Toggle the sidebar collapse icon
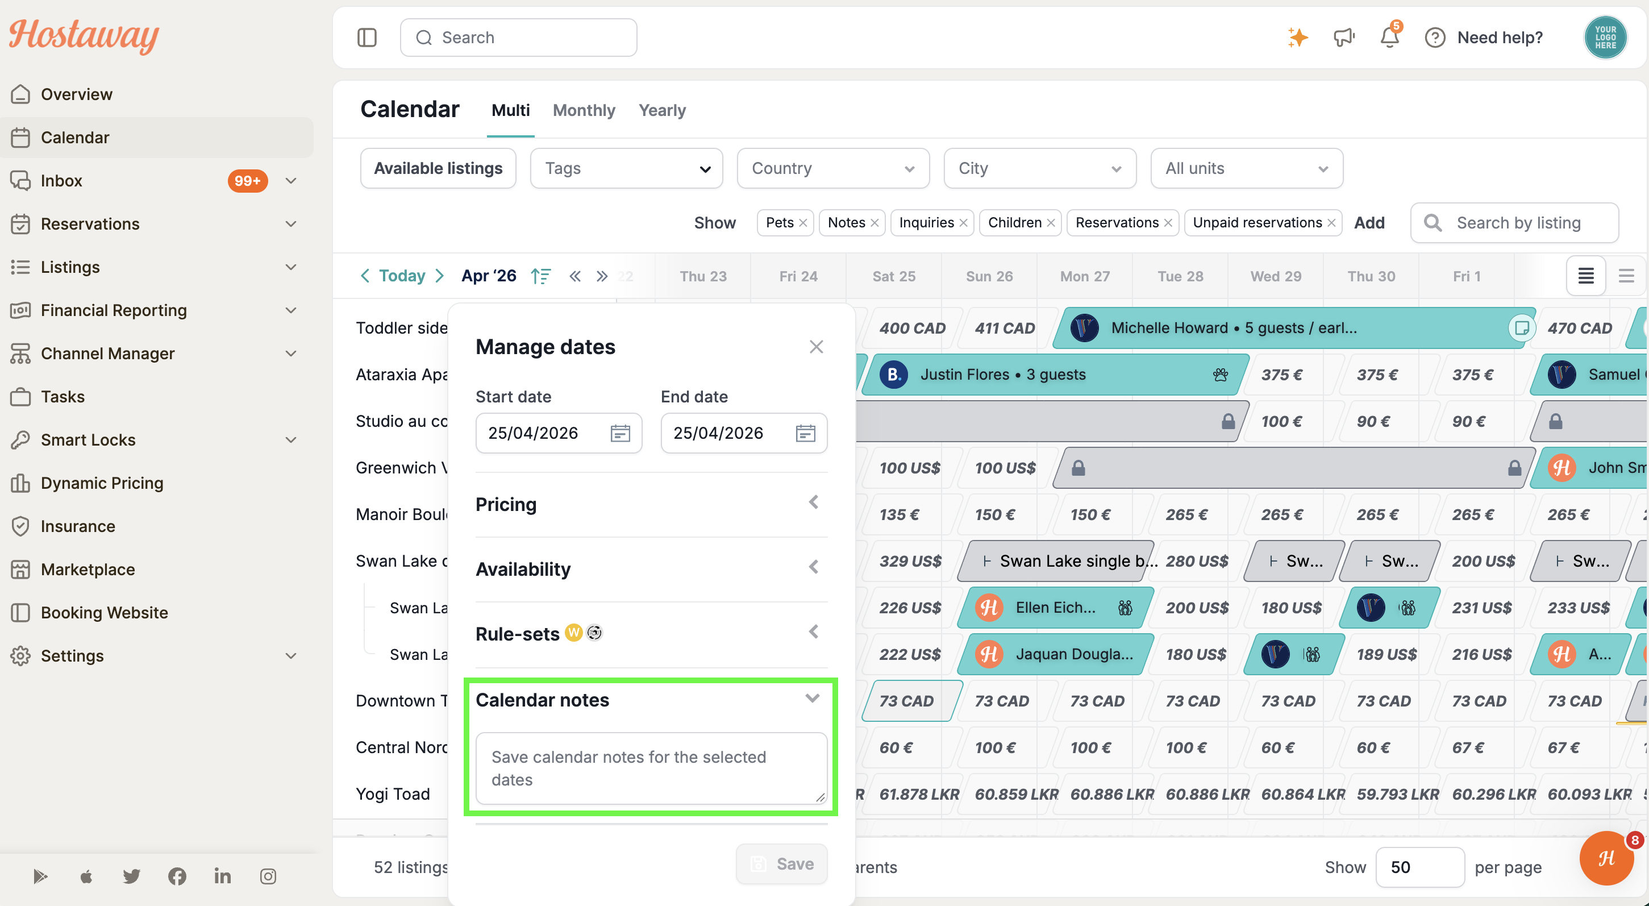Screen dimensions: 1649x906 tap(367, 38)
